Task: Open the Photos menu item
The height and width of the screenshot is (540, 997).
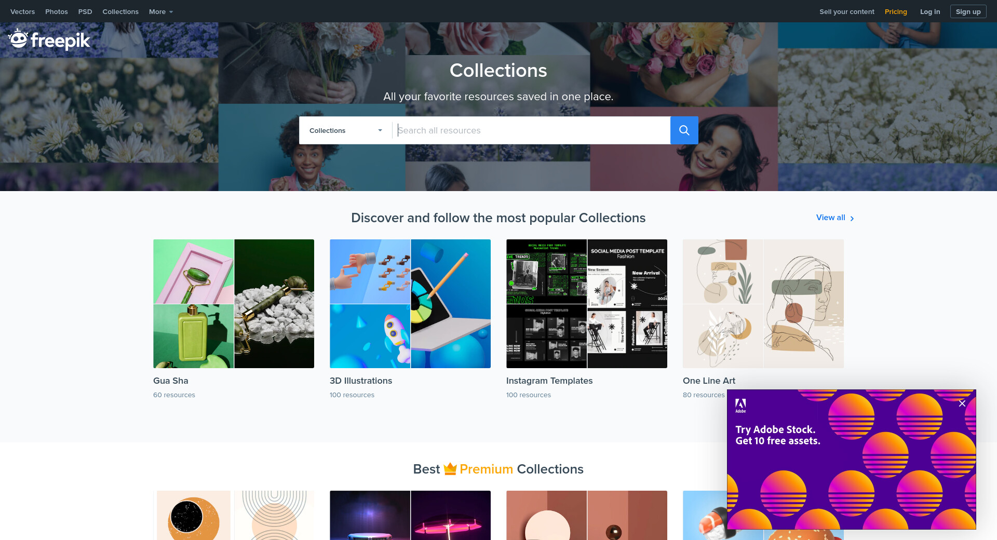Action: pyautogui.click(x=56, y=11)
